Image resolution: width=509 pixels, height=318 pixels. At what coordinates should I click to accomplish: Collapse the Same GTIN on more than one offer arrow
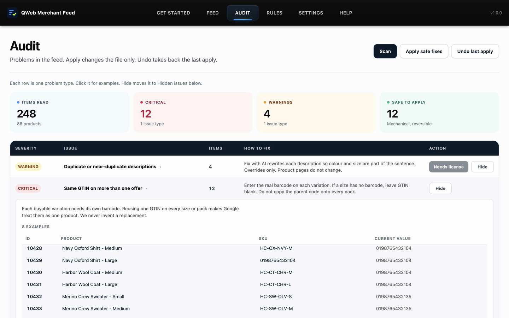147,189
